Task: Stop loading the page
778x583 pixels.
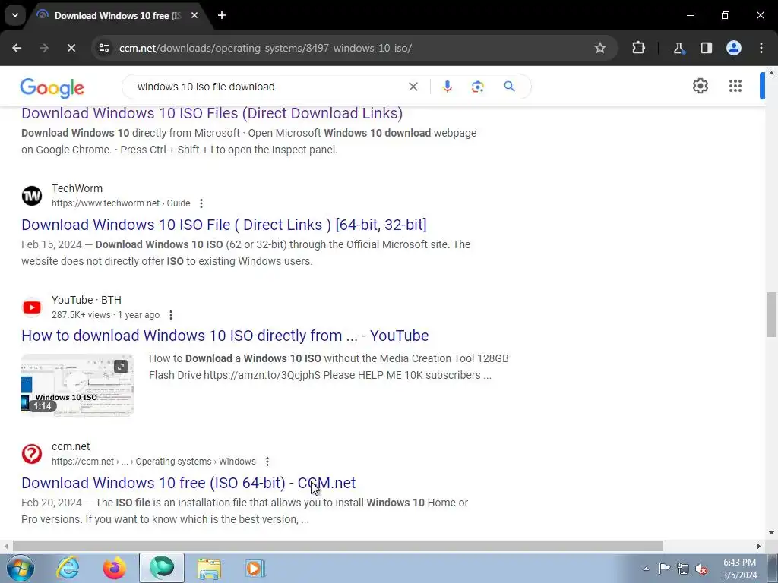Action: pyautogui.click(x=71, y=48)
